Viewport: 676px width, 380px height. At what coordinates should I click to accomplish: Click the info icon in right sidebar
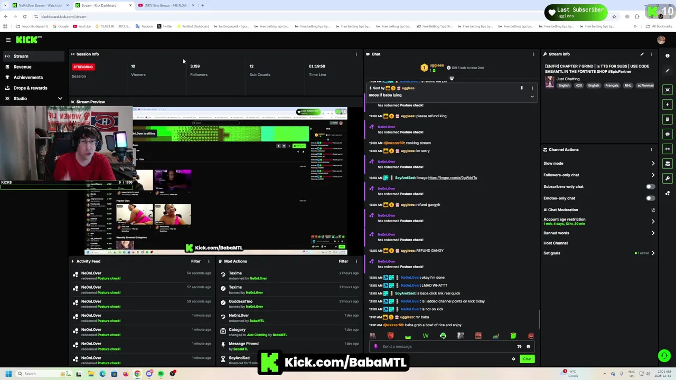pos(668,55)
